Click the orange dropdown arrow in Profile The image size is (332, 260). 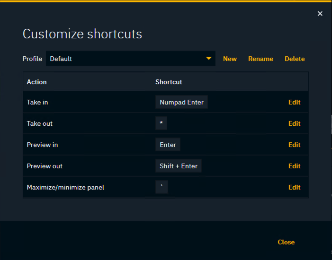(x=209, y=58)
